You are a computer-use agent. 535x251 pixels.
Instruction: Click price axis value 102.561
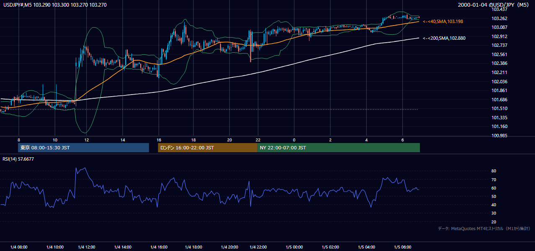499,54
